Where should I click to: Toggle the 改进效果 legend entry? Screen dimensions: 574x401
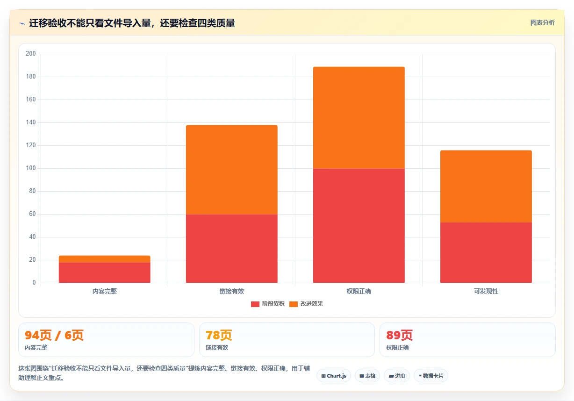coord(306,304)
